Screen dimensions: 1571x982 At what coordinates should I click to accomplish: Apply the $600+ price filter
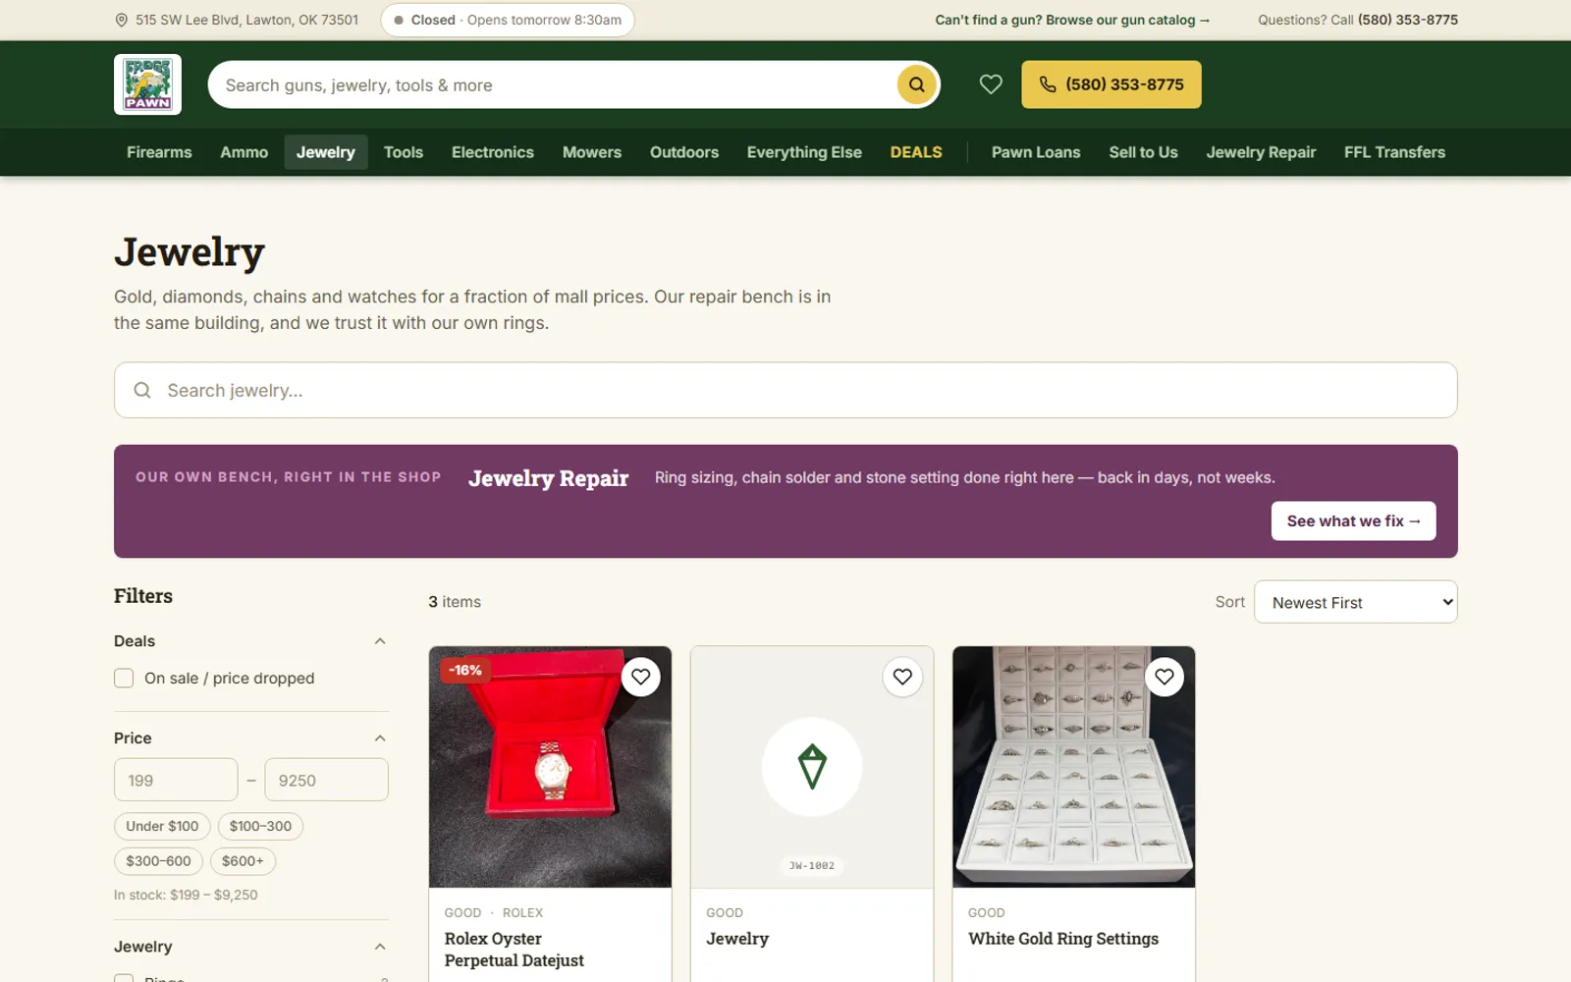point(243,861)
